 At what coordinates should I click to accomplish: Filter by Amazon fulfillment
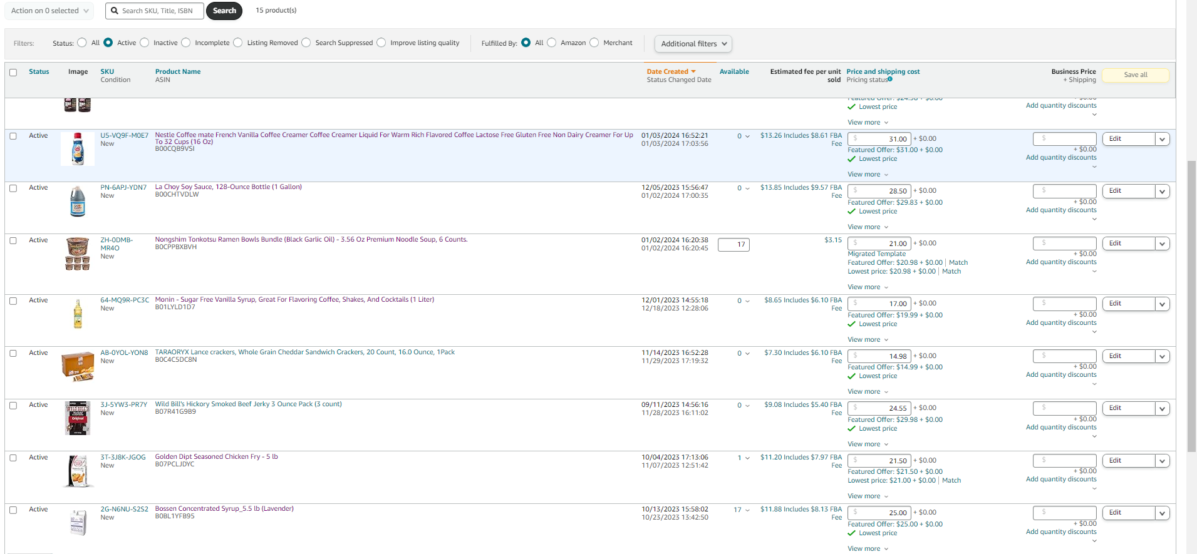(552, 43)
